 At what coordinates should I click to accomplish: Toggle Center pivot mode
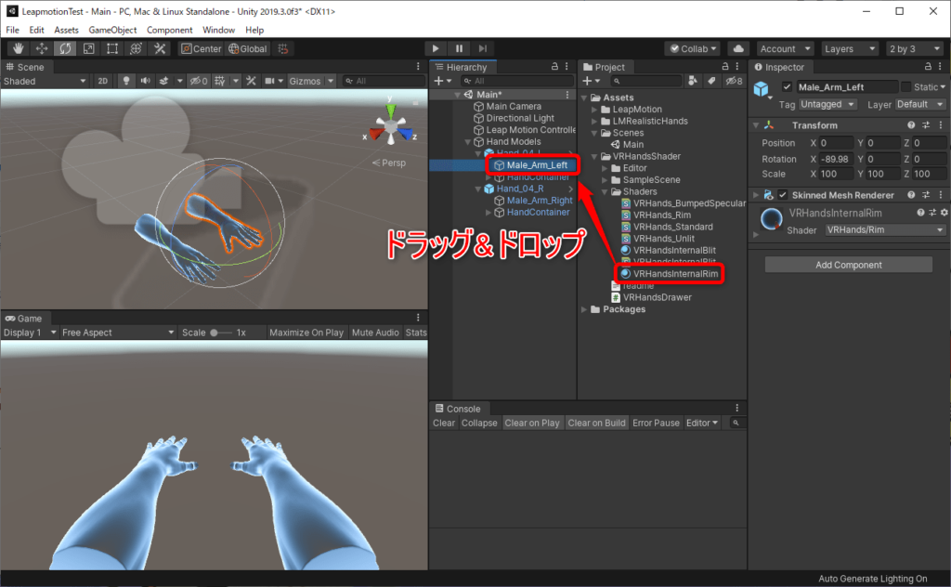(x=201, y=48)
